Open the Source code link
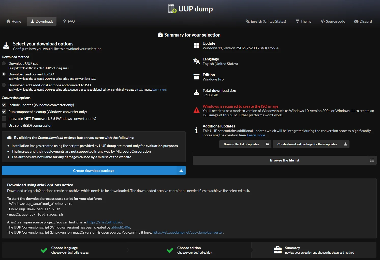Viewport: 380px width, 260px height. pyautogui.click(x=333, y=21)
